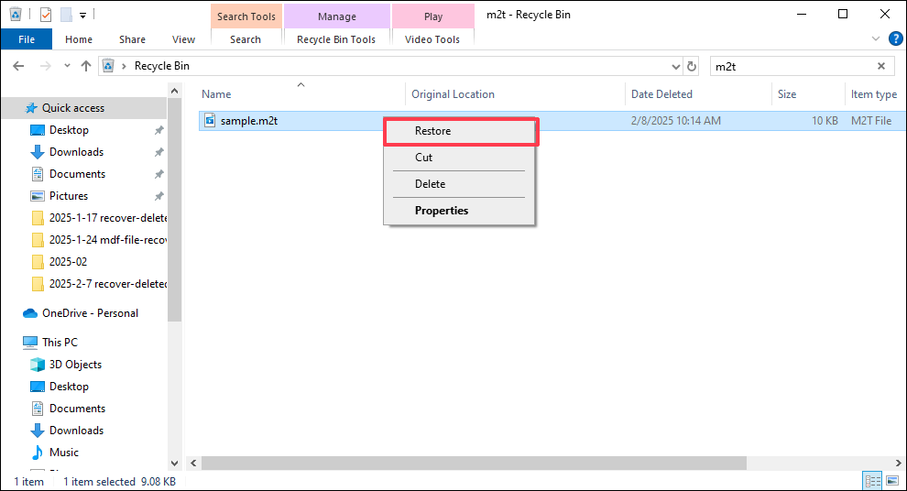Image resolution: width=907 pixels, height=491 pixels.
Task: Open pinned Documents under Quick access
Action: [x=78, y=174]
